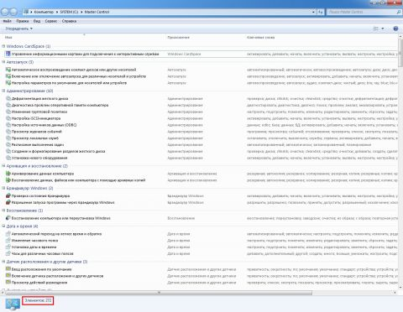The image size is (403, 312).
Task: Click the icon beside 'Установка нового оборудования'
Action: coord(8,158)
